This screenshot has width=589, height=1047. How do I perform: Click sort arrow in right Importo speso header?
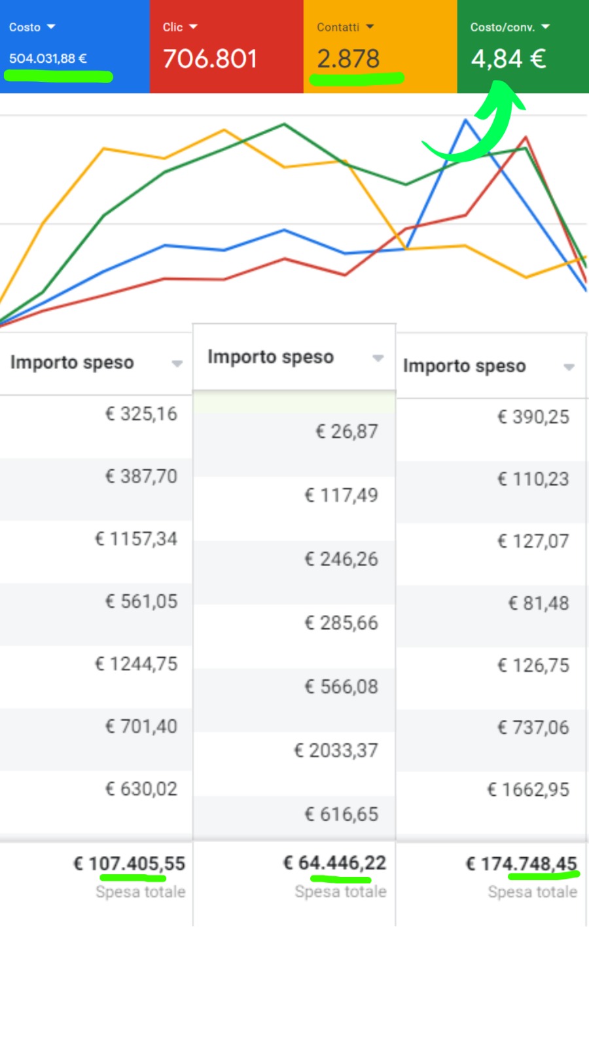pos(569,367)
